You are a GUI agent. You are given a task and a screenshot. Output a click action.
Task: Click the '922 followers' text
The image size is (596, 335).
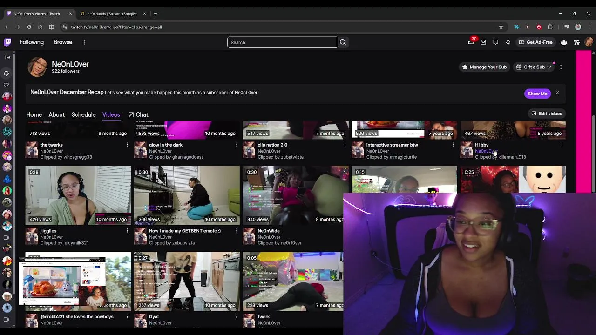click(66, 71)
